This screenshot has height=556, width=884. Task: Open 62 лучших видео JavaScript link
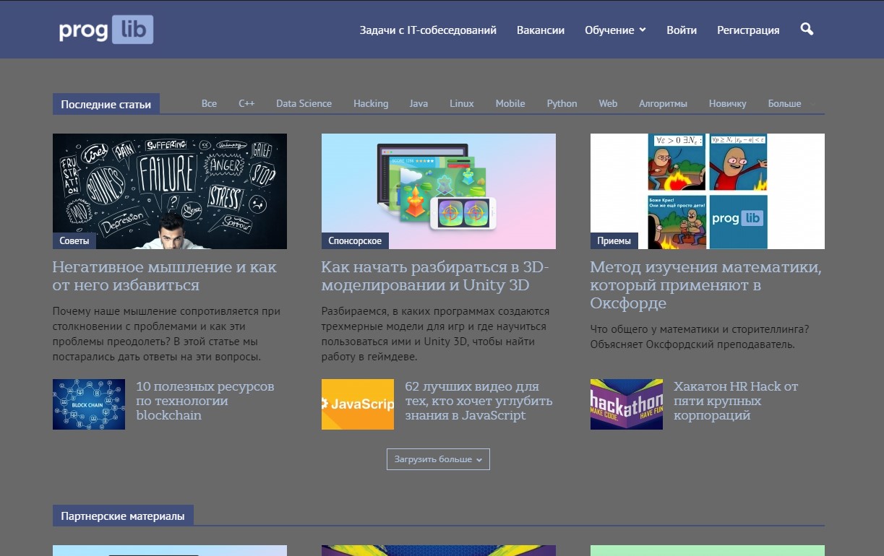(479, 401)
